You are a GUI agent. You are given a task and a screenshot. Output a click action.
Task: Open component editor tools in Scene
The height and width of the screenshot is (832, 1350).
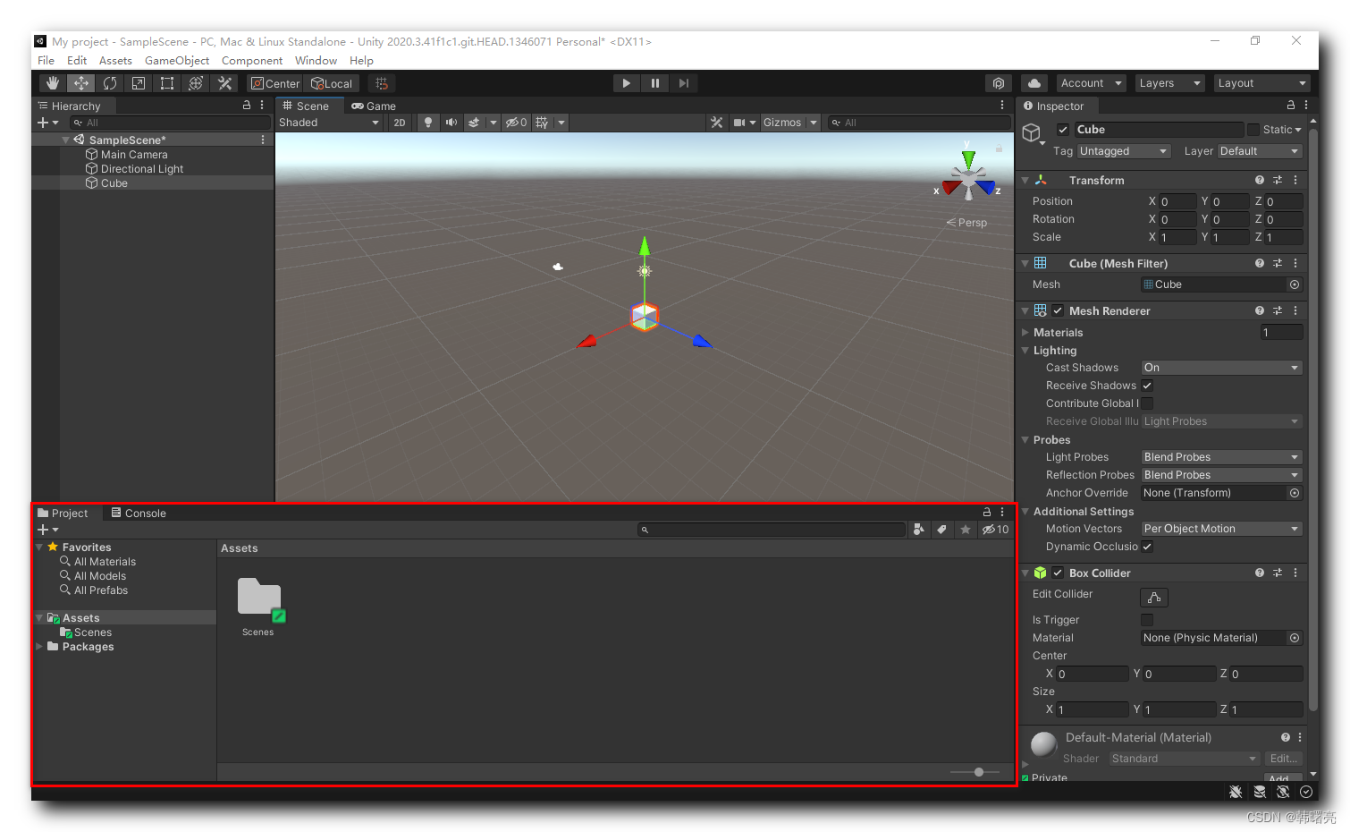point(716,123)
